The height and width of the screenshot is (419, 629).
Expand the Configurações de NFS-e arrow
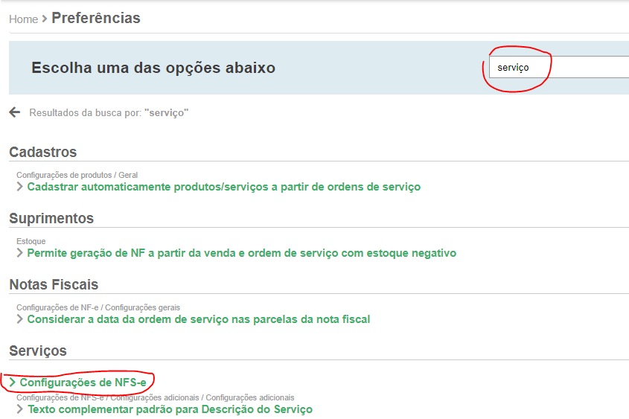coord(13,383)
